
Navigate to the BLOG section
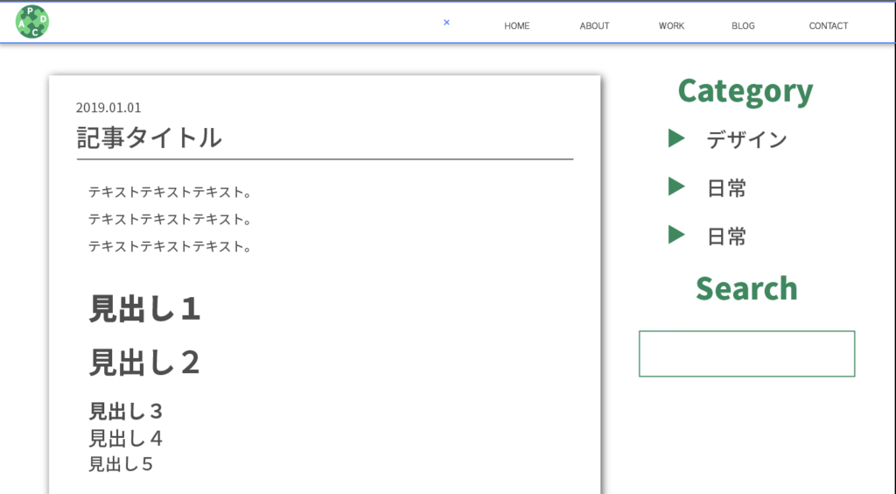click(743, 26)
